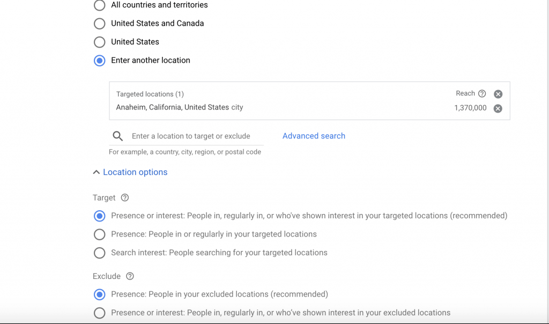Image resolution: width=549 pixels, height=324 pixels.
Task: Remove Anaheim, California location with X icon
Action: coord(498,108)
